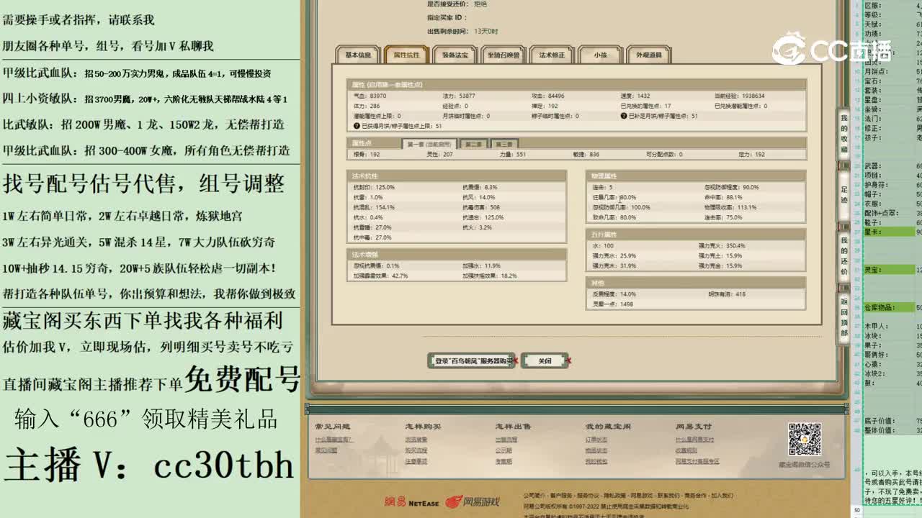
Task: Open 我的收藏 side tab
Action: point(843,135)
